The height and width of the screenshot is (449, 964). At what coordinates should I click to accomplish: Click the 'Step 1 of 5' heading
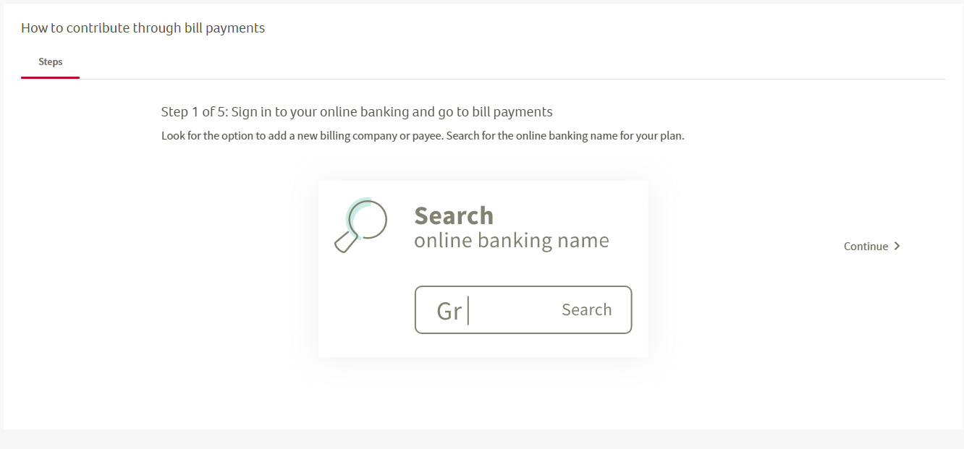(357, 112)
